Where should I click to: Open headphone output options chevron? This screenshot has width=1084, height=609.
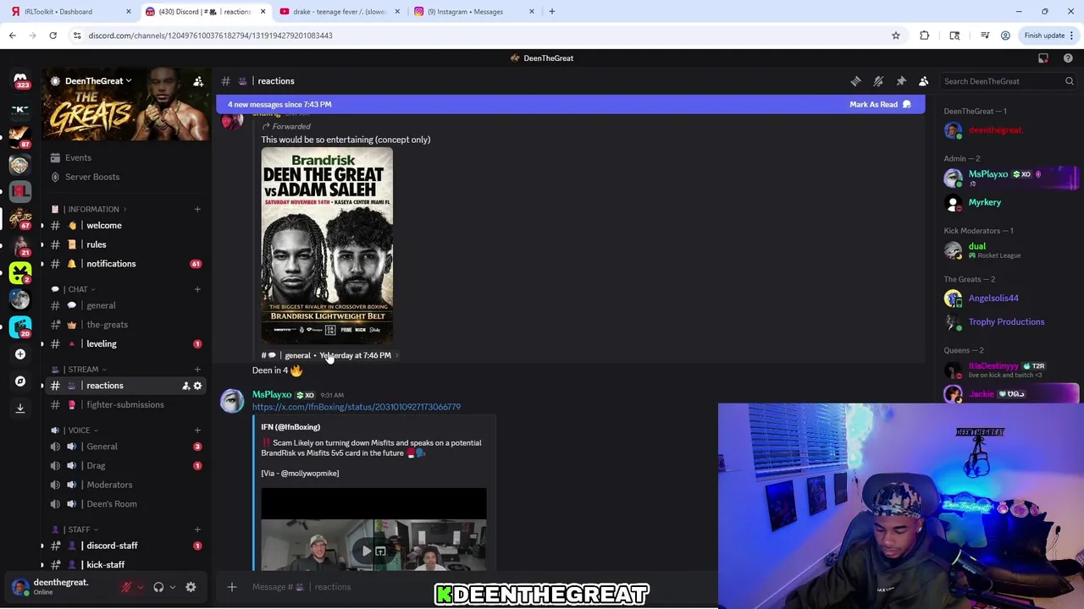173,587
